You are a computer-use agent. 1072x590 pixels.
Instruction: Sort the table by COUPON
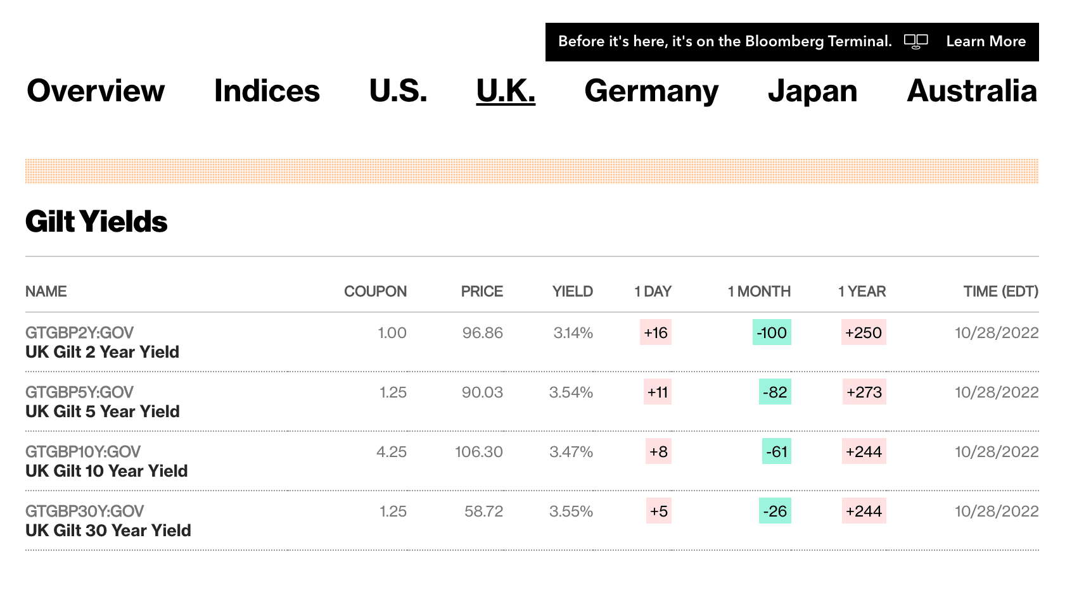coord(375,291)
